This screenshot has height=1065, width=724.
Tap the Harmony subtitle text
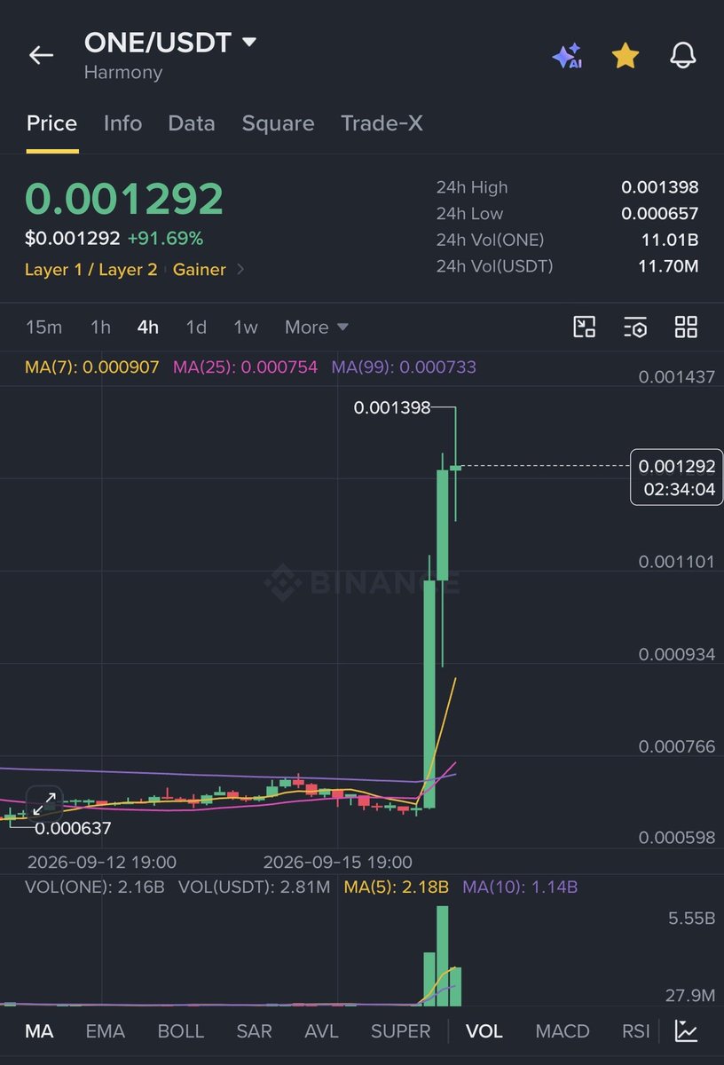(123, 73)
